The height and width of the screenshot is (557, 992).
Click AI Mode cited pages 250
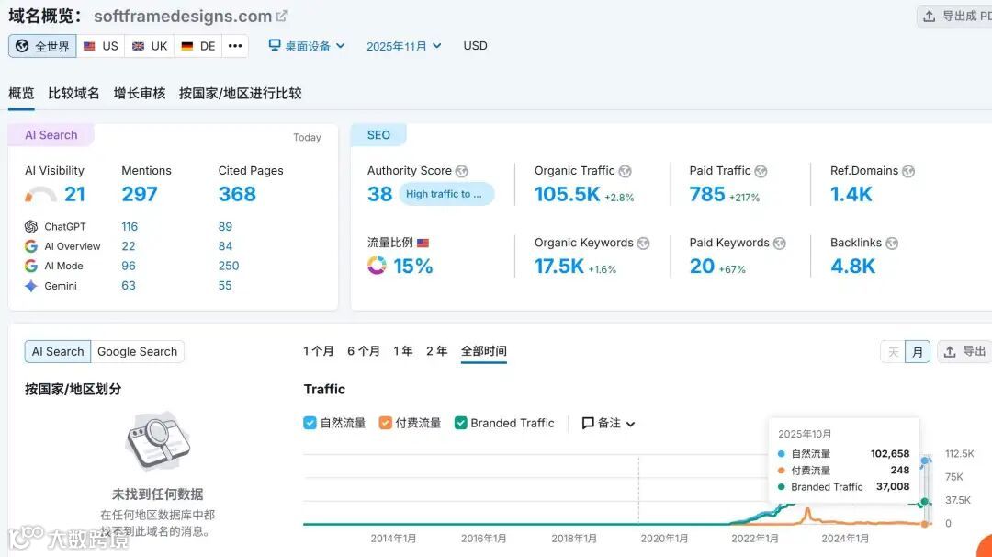(229, 266)
